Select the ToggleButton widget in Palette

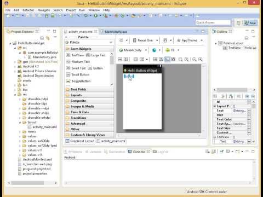(x=78, y=81)
